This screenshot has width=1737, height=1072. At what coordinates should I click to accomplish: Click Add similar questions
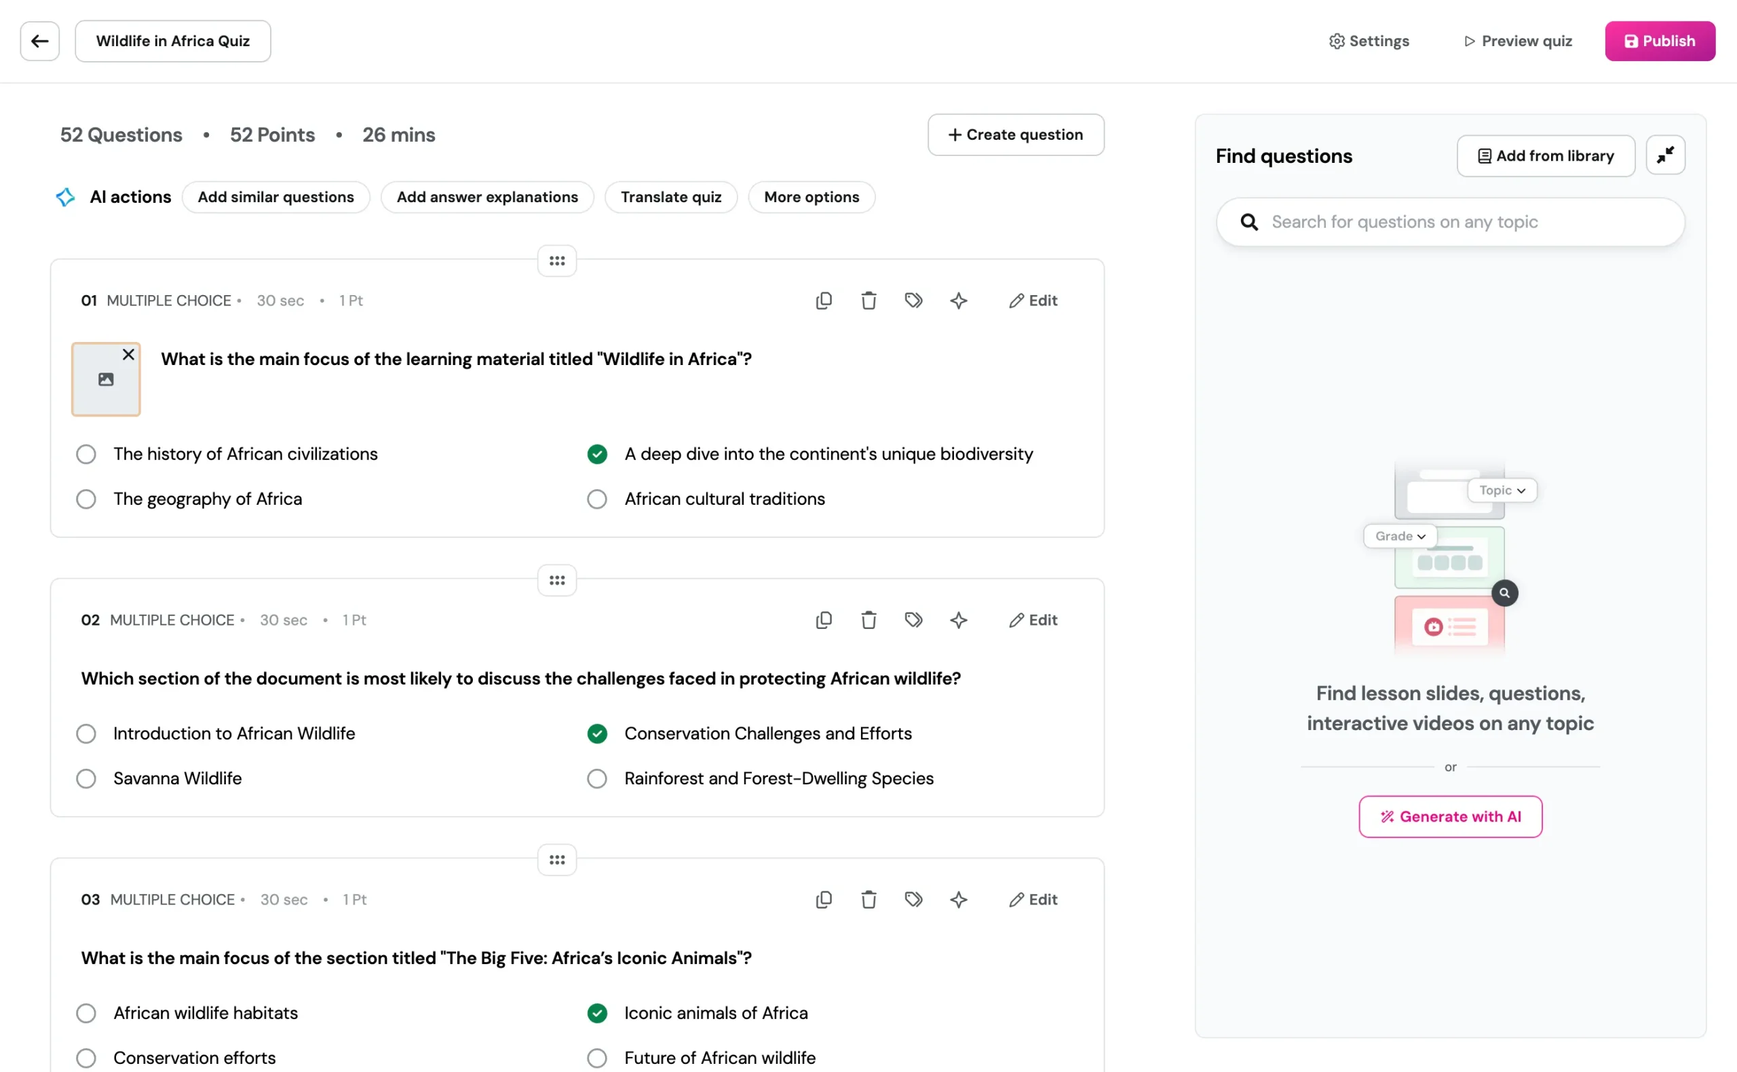point(275,197)
